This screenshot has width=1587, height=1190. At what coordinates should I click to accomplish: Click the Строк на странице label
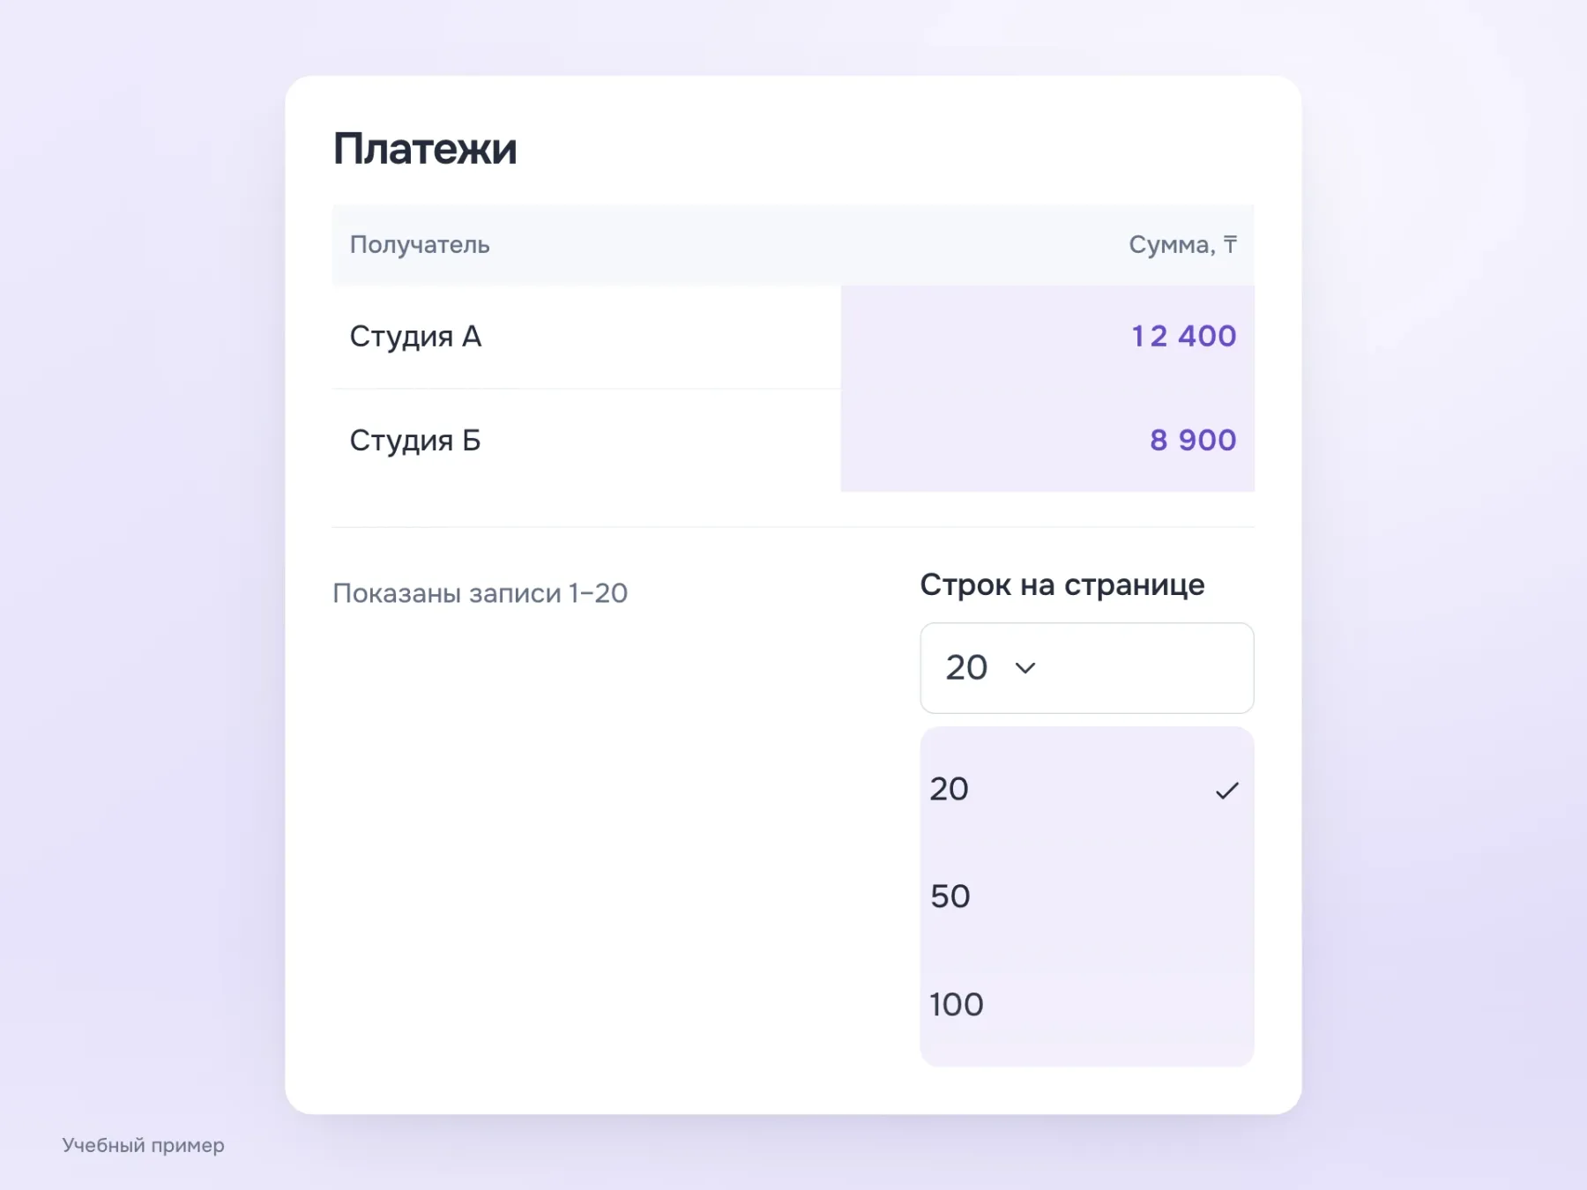pyautogui.click(x=1062, y=585)
